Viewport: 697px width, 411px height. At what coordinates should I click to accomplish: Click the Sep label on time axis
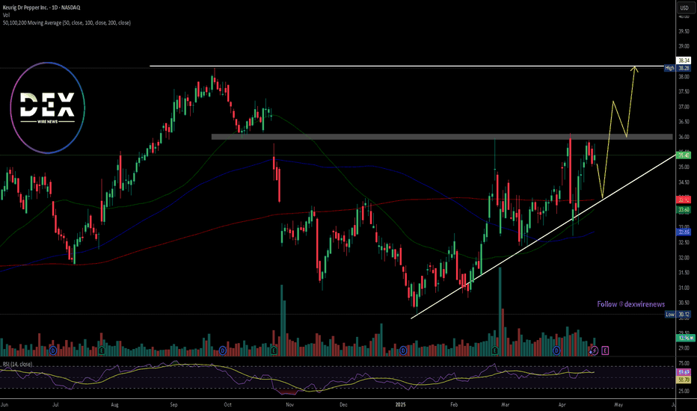(174, 405)
